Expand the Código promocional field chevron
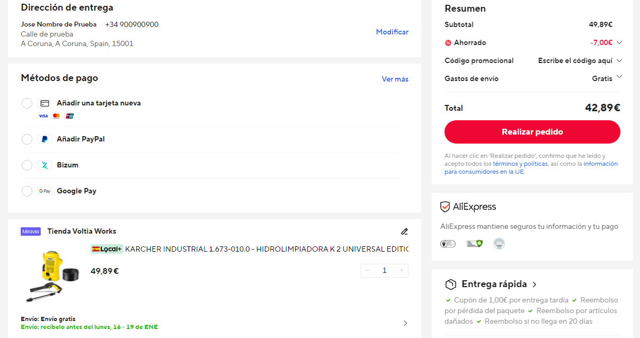Image resolution: width=640 pixels, height=338 pixels. 619,60
